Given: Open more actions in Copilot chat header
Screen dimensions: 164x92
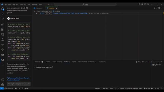Looking at the screenshot, I should 30,8.
